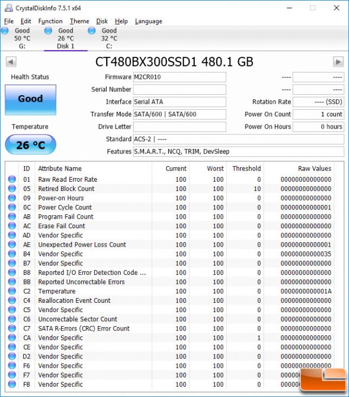The image size is (349, 397).
Task: Click status orb for Power-on Hours row
Action: pos(12,198)
